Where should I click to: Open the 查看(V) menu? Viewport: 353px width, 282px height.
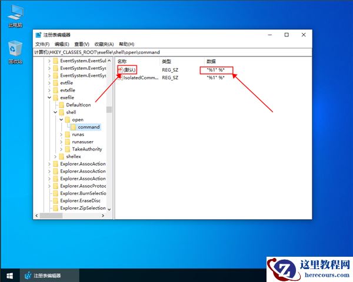82,44
